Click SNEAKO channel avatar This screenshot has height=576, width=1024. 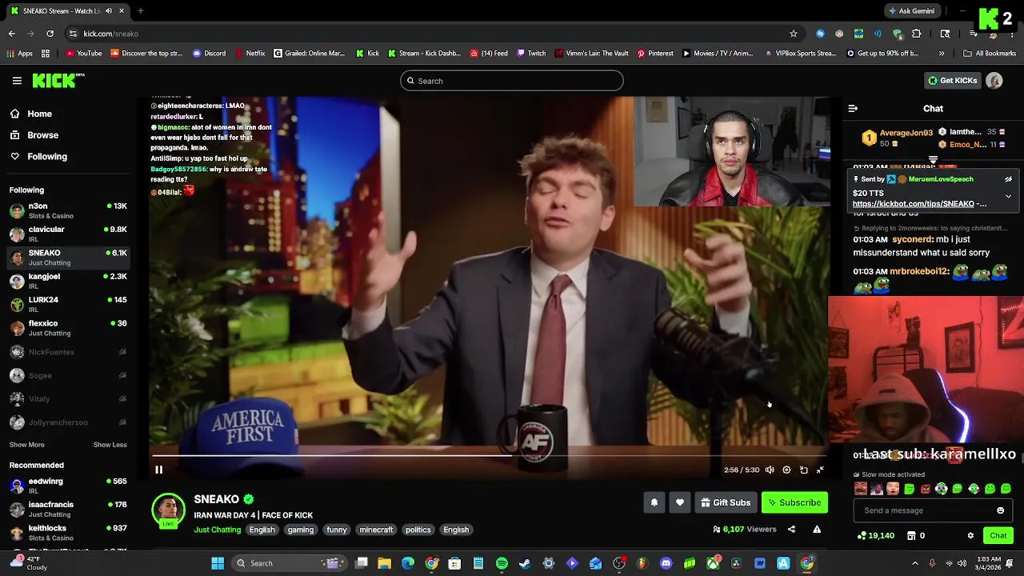(168, 510)
